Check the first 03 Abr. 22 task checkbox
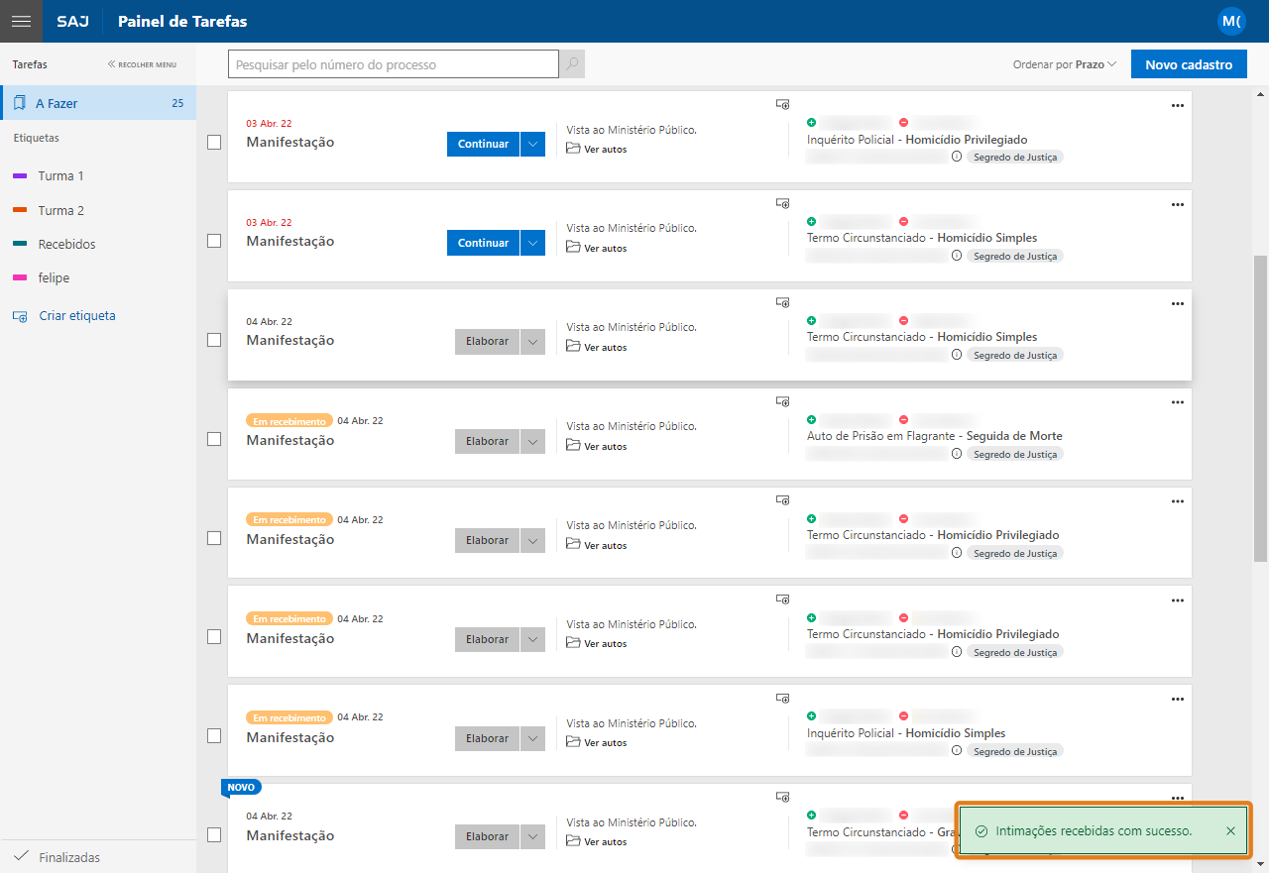This screenshot has width=1269, height=873. coord(214,142)
